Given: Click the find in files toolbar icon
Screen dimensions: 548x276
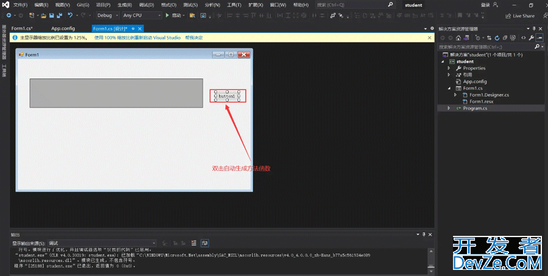Looking at the screenshot, I should point(192,15).
